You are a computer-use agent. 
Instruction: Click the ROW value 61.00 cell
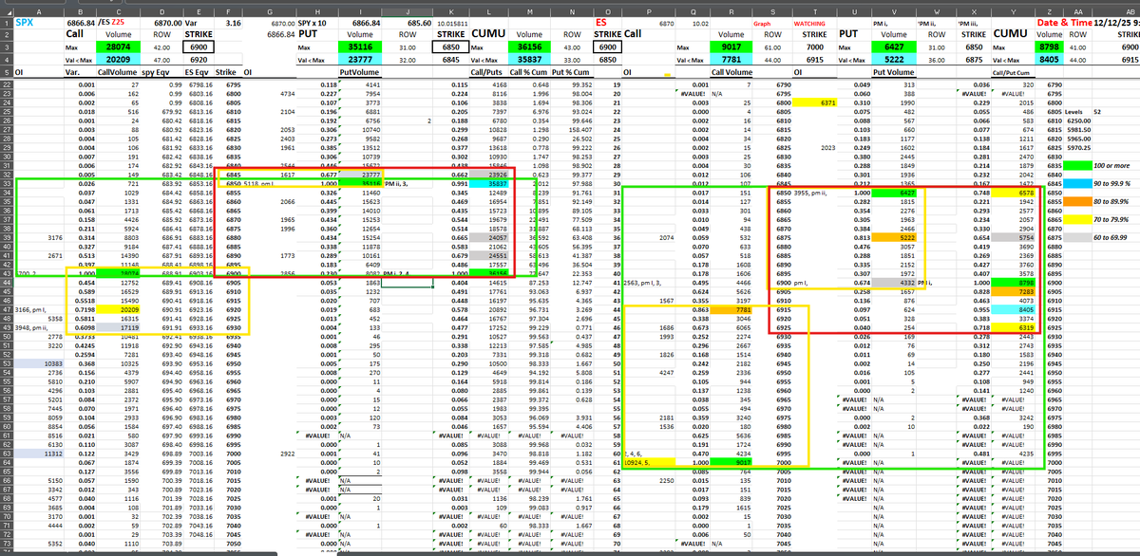point(772,46)
